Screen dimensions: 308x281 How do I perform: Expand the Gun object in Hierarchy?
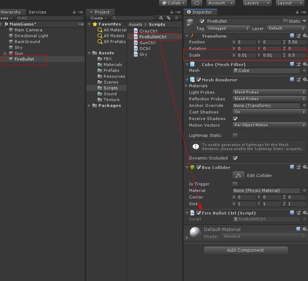5,53
